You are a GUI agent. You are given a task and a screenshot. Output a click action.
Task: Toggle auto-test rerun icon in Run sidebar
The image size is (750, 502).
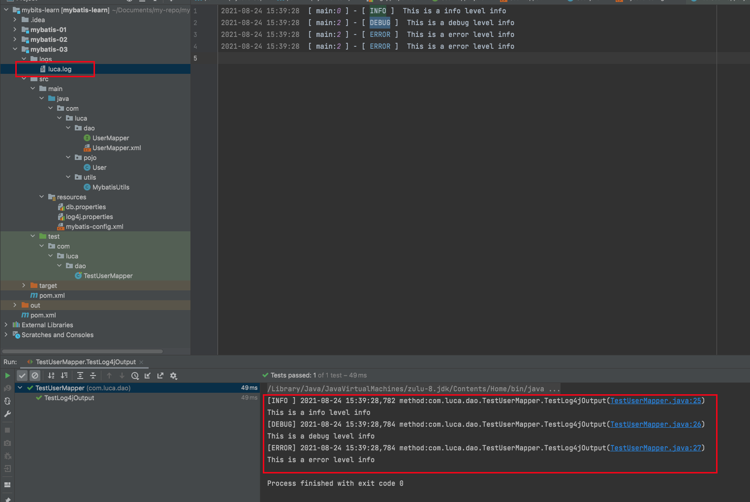(7, 401)
